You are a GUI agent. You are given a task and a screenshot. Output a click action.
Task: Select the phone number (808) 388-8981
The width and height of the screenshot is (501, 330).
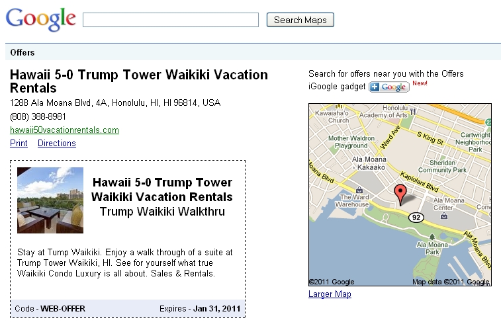38,116
